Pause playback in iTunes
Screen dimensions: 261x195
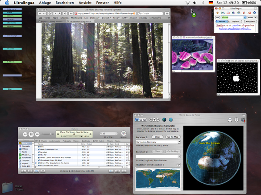[x=31, y=134]
